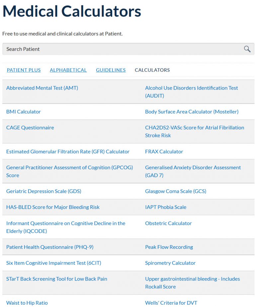Open Abbreviated Mental Test (AMT) link
Image resolution: width=255 pixels, height=307 pixels.
[42, 88]
